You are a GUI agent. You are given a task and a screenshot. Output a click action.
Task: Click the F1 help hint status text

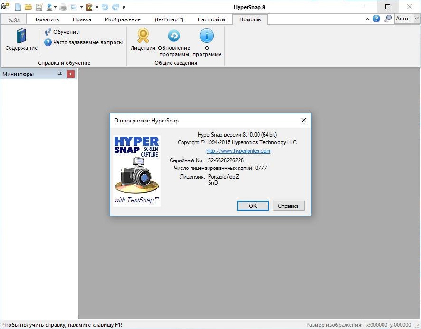tap(62, 325)
